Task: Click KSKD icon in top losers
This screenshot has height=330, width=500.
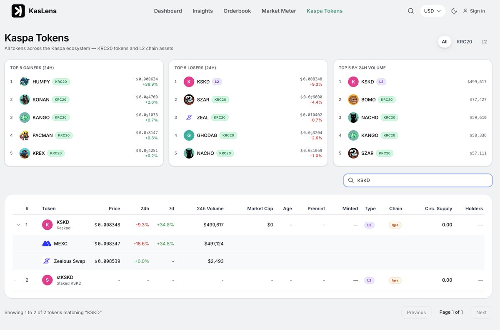Action: point(189,82)
